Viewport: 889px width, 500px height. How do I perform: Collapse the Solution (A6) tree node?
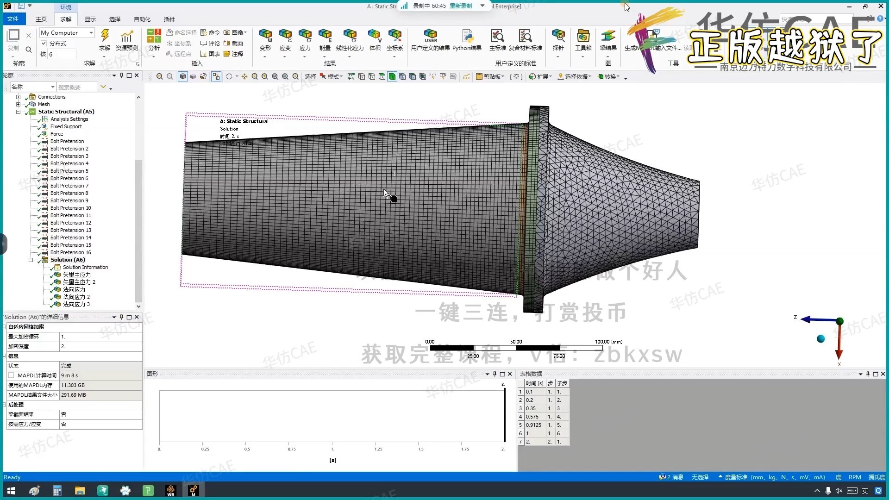[x=31, y=260]
